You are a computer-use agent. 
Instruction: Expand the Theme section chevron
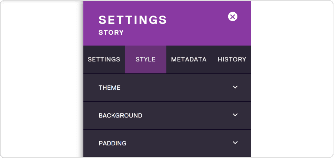pyautogui.click(x=235, y=87)
